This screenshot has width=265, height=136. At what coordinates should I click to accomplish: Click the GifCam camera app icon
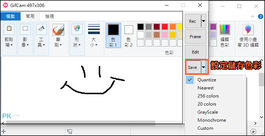(6, 5)
